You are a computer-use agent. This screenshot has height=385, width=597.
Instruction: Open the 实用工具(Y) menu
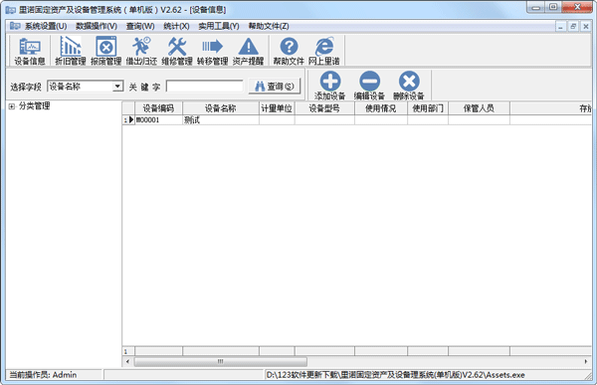(x=219, y=26)
